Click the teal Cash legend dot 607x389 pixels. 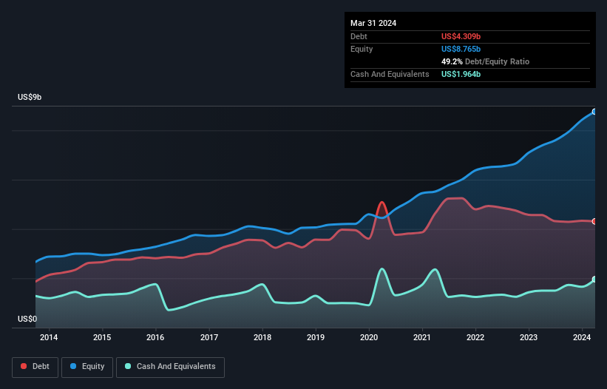(128, 366)
